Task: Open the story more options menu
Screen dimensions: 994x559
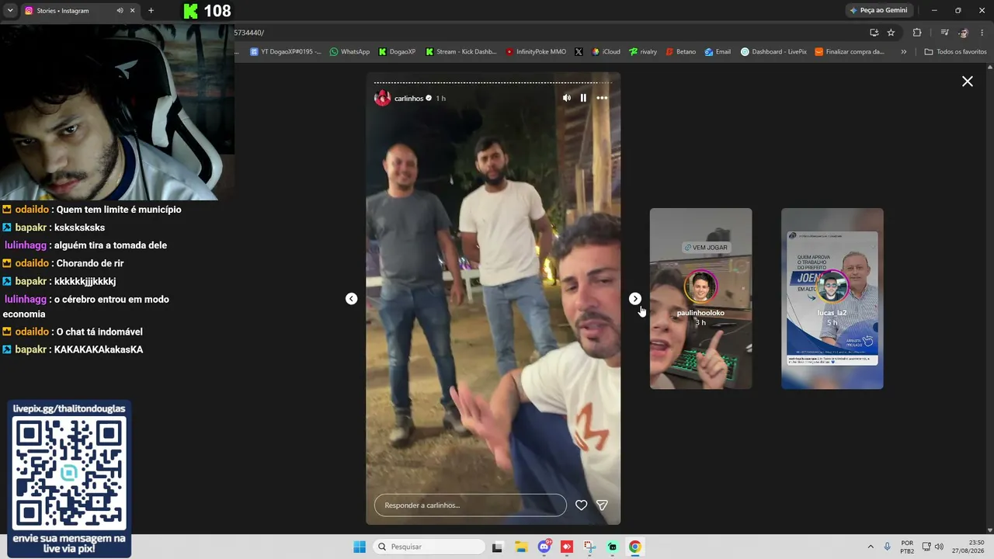Action: 602,98
